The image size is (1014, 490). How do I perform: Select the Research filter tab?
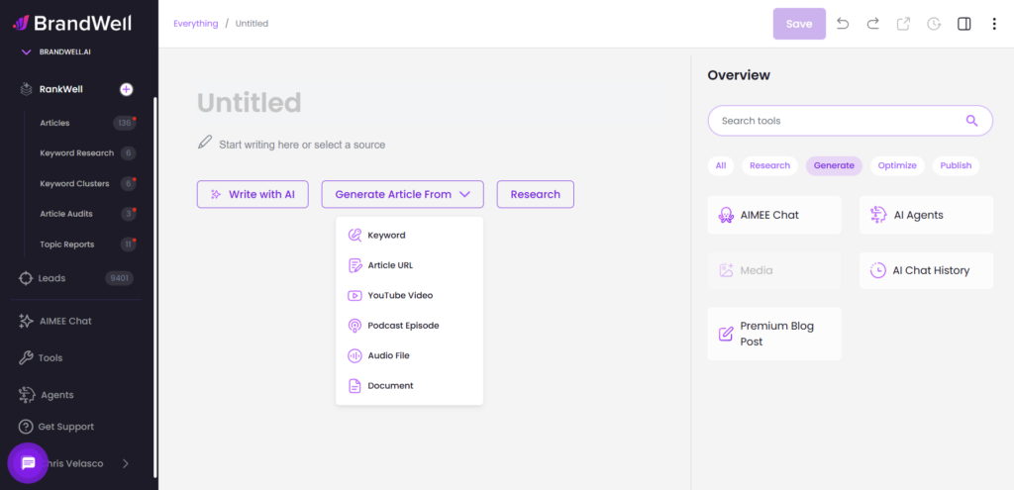click(x=769, y=165)
